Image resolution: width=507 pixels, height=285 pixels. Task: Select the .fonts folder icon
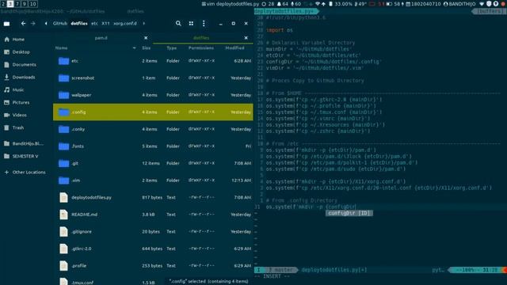[63, 146]
